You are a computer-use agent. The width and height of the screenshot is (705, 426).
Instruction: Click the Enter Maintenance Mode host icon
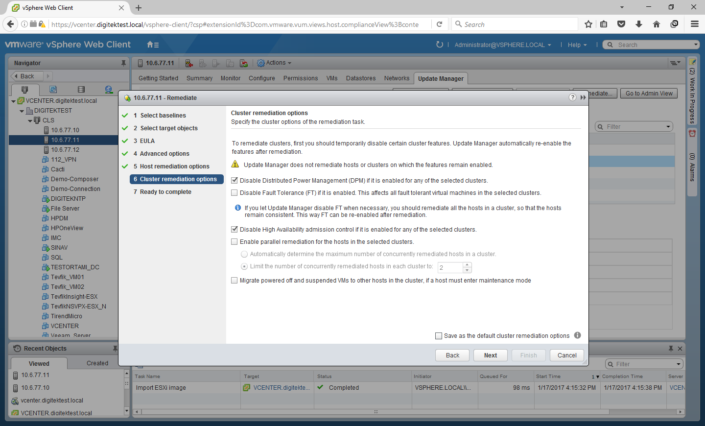point(189,63)
